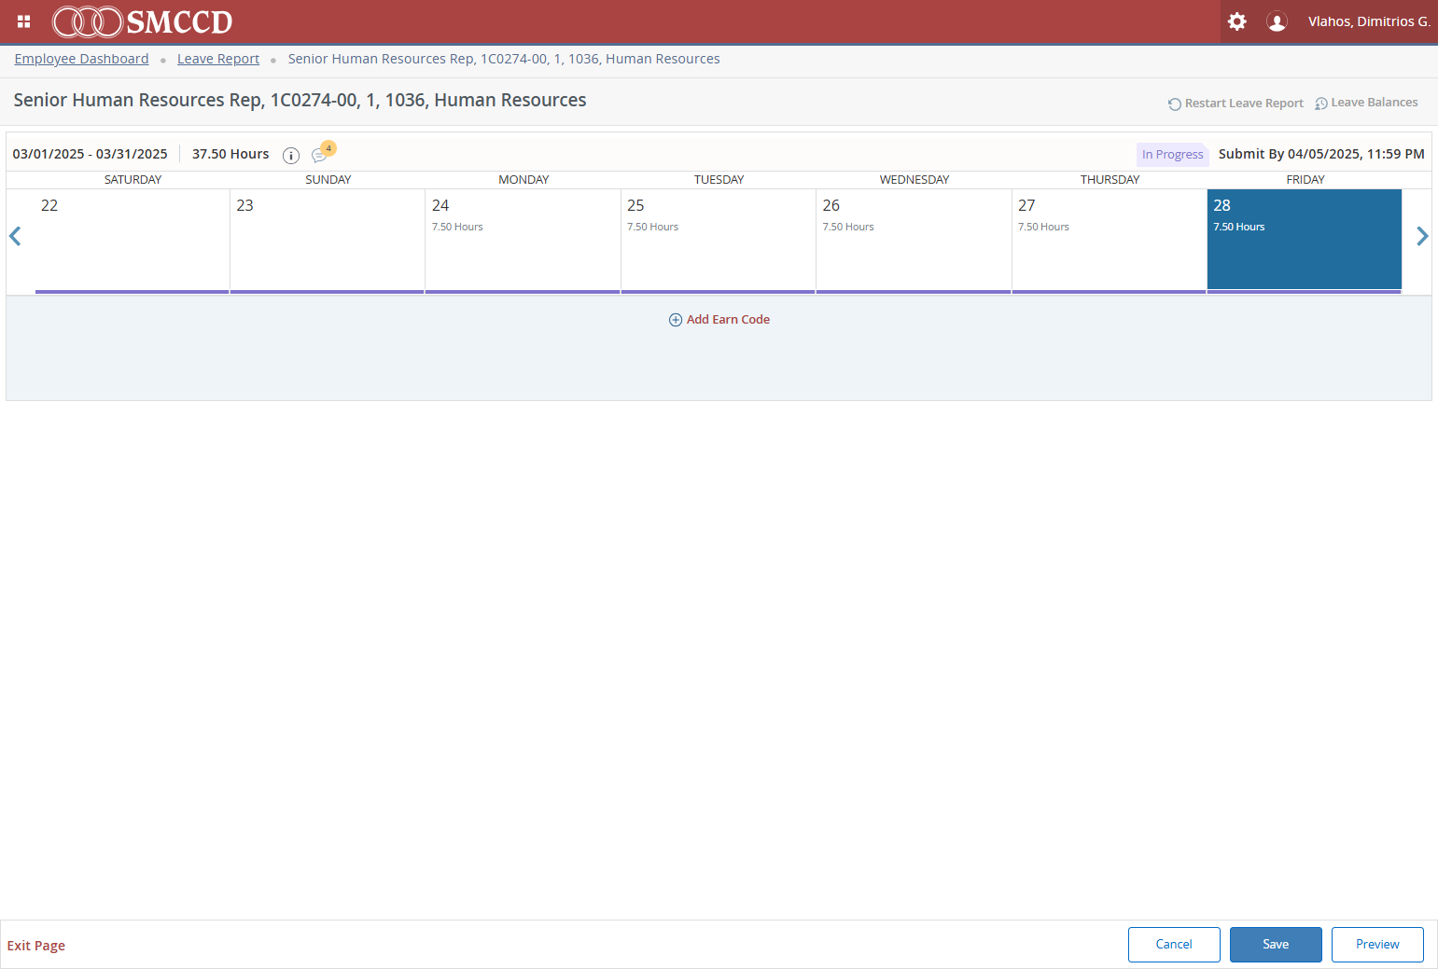Click Submit By 04/05/2025 deadline text

pos(1321,154)
